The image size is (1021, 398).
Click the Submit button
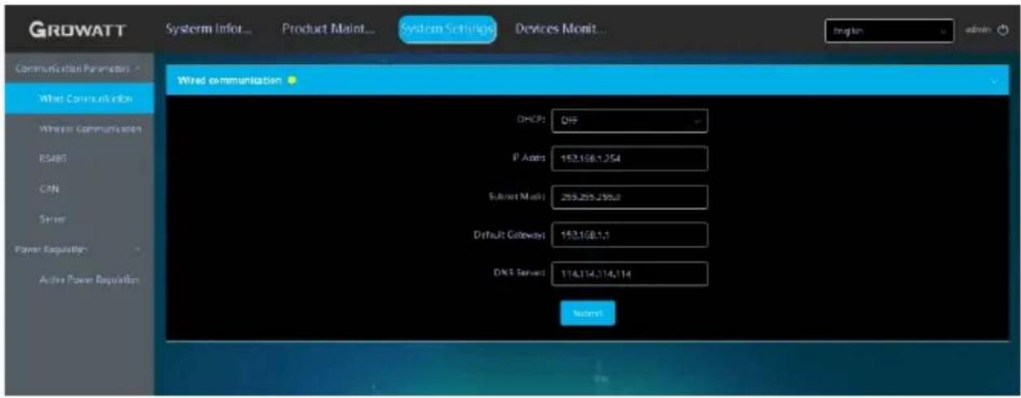pos(588,313)
